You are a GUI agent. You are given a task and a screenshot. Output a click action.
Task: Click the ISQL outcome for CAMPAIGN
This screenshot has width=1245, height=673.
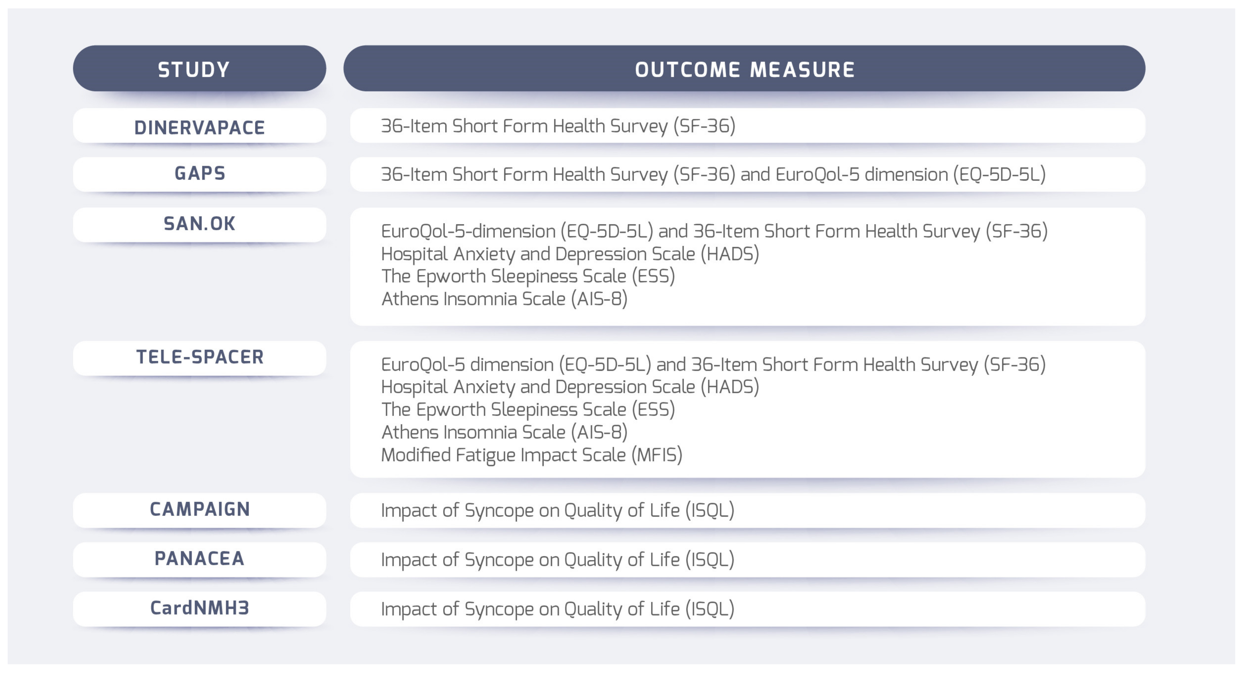click(557, 510)
